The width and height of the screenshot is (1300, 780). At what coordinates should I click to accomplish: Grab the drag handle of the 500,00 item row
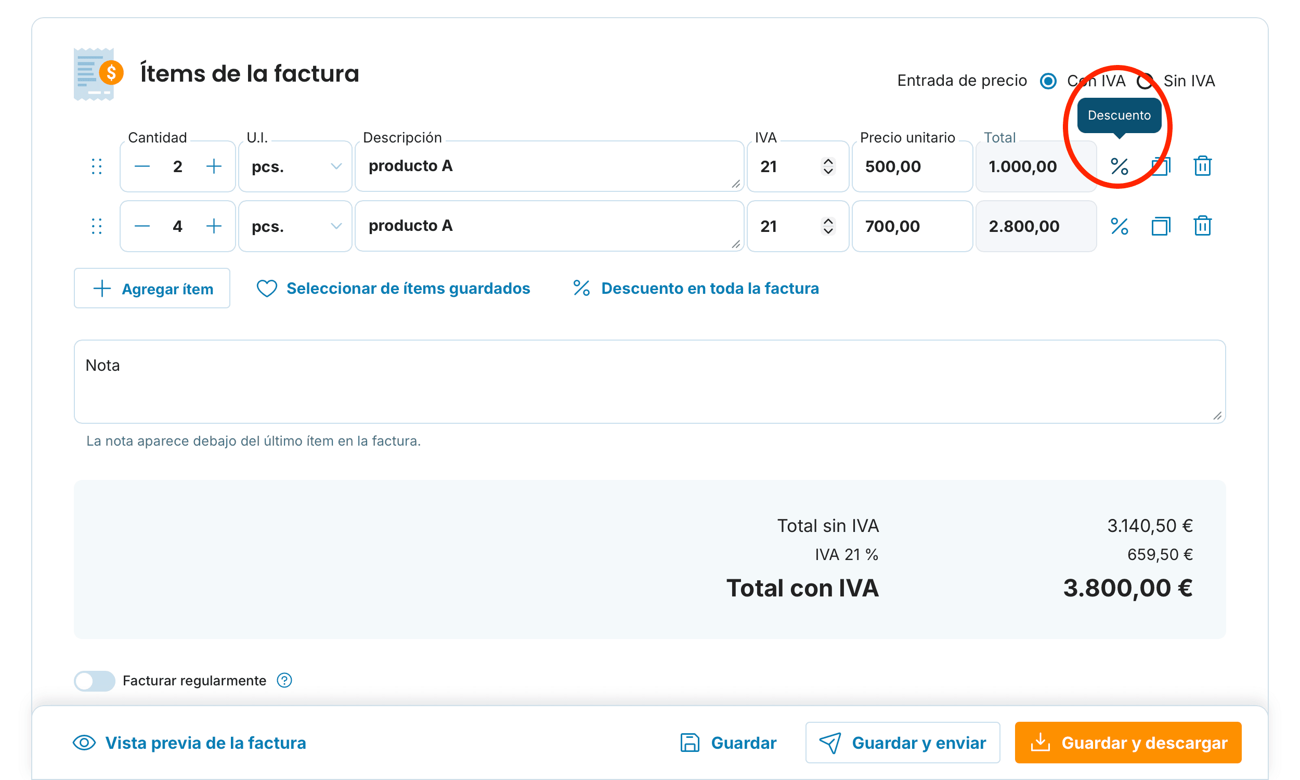(x=97, y=166)
